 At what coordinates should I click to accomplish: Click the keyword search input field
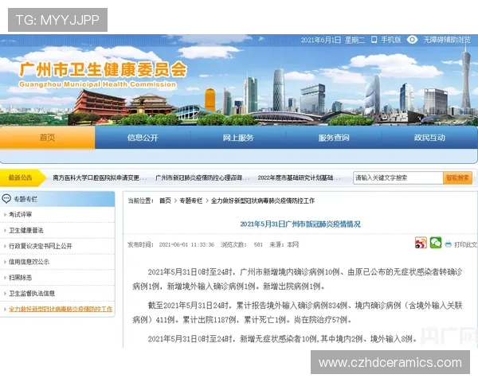click(x=398, y=178)
